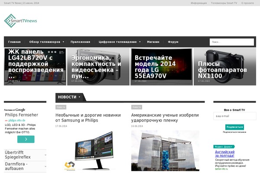Click the 16.06.2014 date under American article
This screenshot has width=260, height=173.
pyautogui.click(x=137, y=126)
